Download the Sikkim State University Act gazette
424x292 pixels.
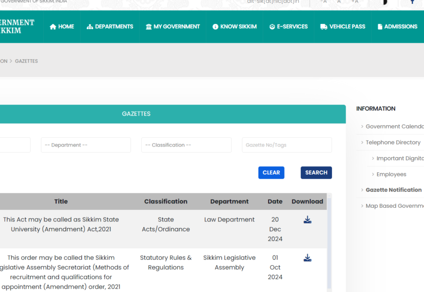click(x=308, y=220)
